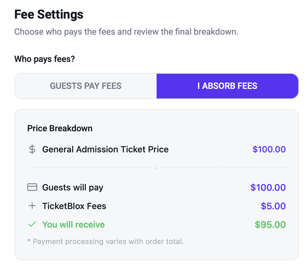Viewport: 307px width, 275px height.
Task: Click the credit card icon beside Guests will pay
Action: (32, 187)
